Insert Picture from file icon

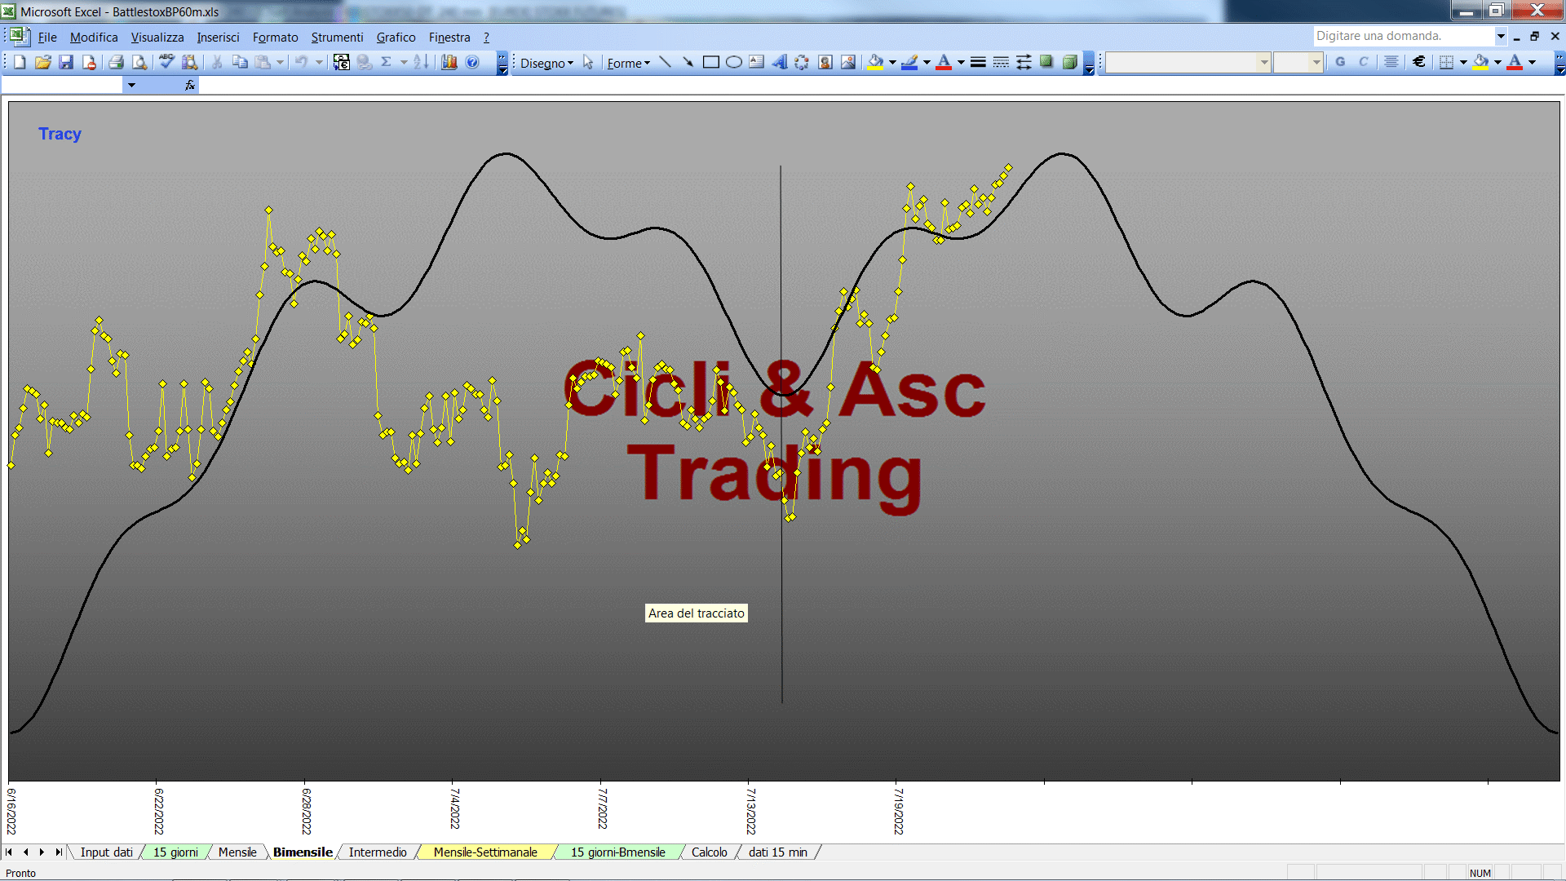click(x=847, y=62)
